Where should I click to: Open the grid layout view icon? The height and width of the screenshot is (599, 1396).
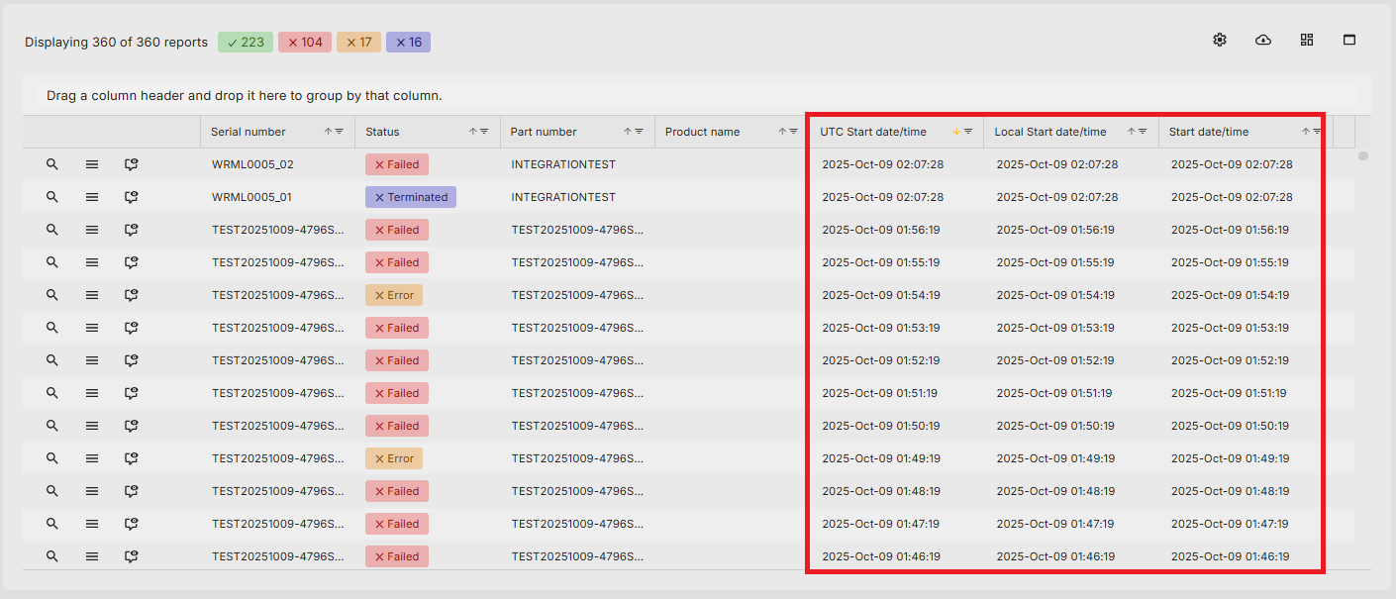[1307, 40]
